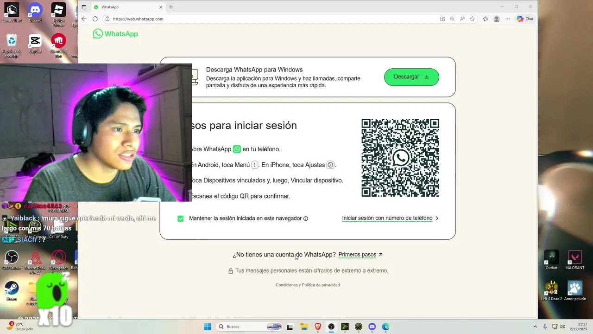Screen dimensions: 593x334
Task: Open a new browser tab
Action: point(171,7)
